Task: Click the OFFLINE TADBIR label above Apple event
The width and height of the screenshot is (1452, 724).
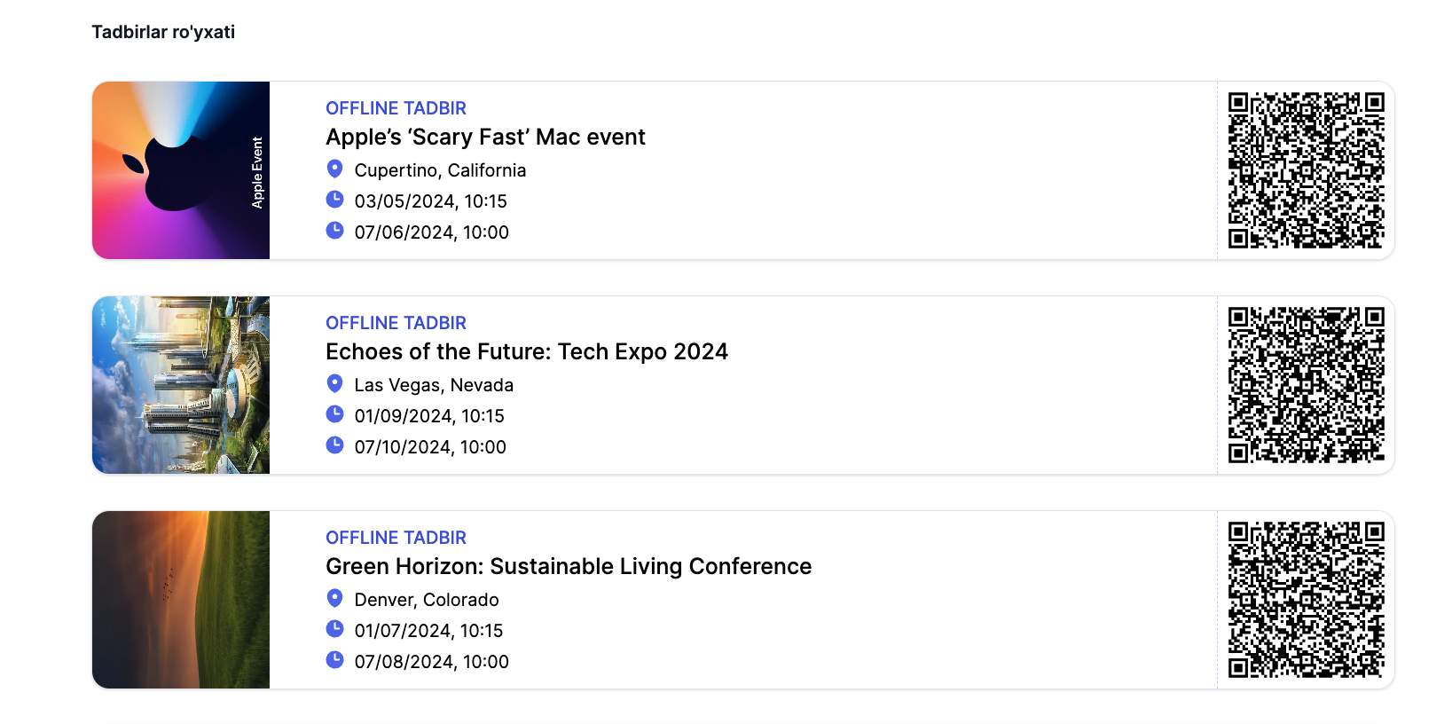Action: (x=396, y=108)
